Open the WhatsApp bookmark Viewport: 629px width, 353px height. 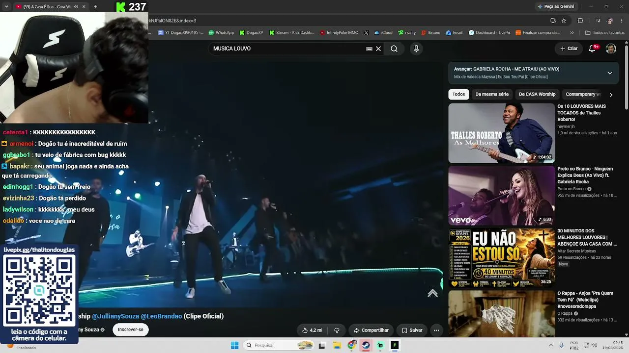point(221,33)
